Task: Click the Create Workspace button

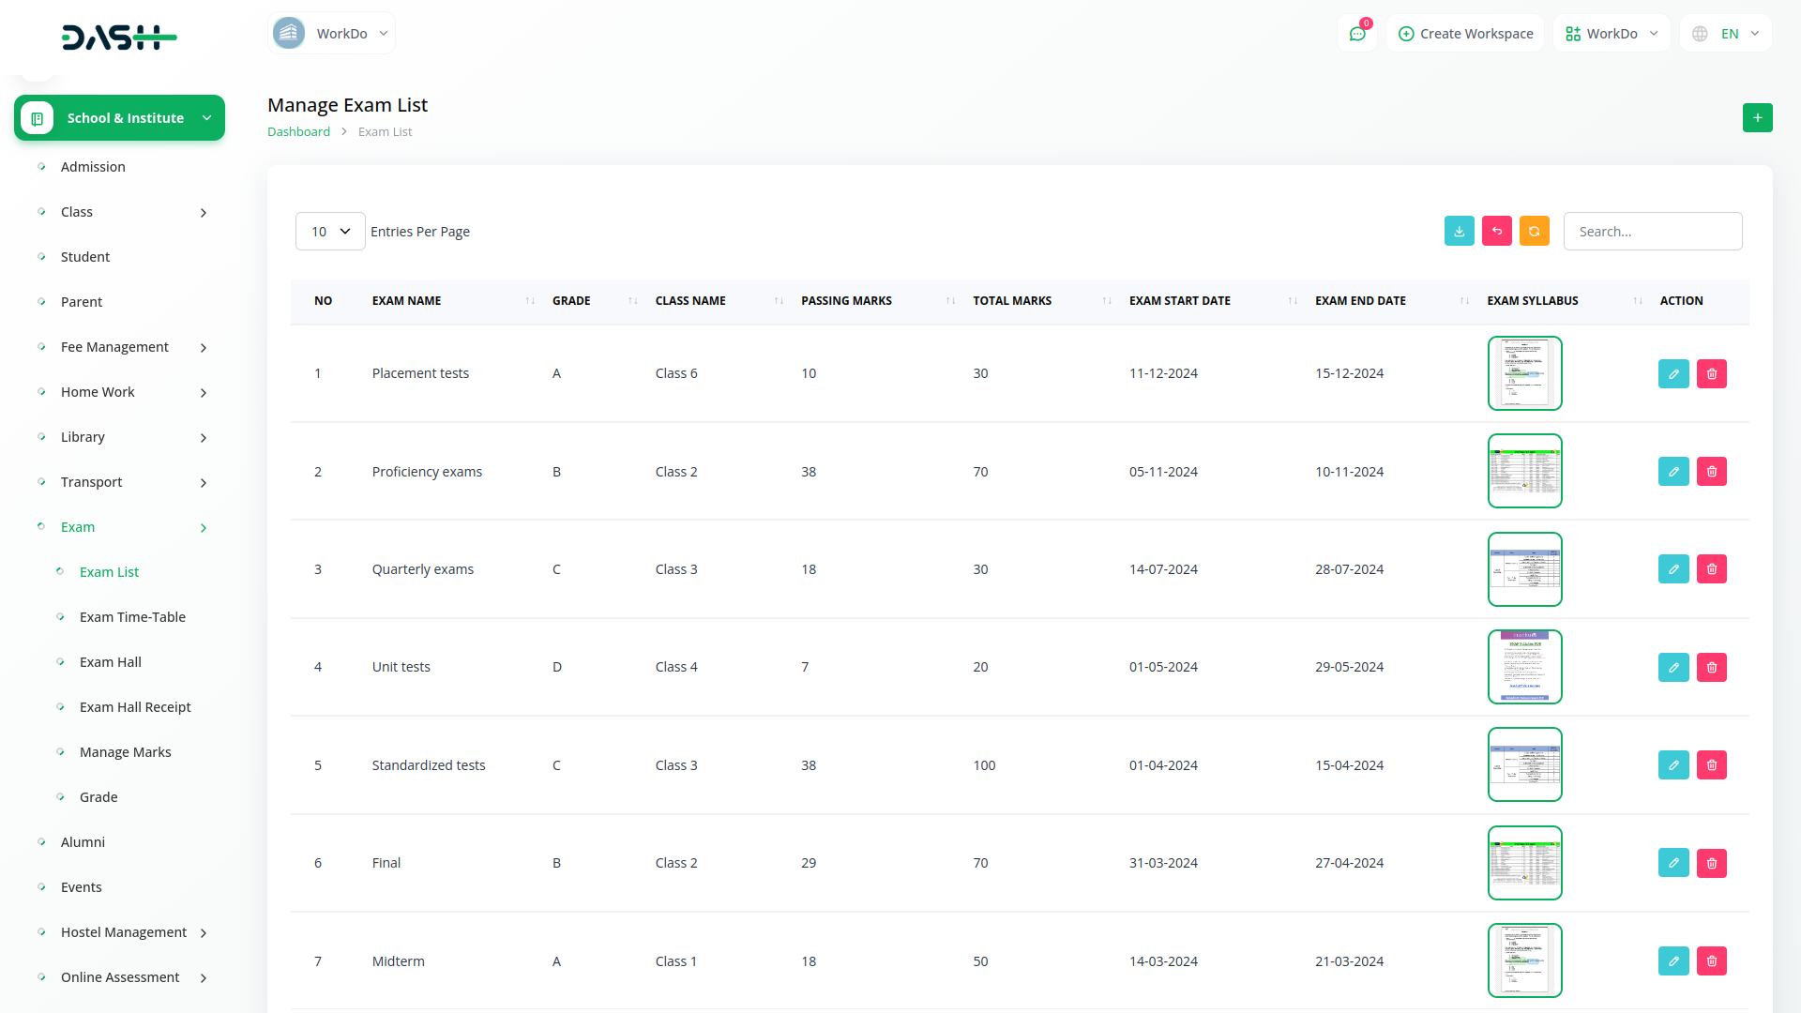Action: [x=1465, y=34]
